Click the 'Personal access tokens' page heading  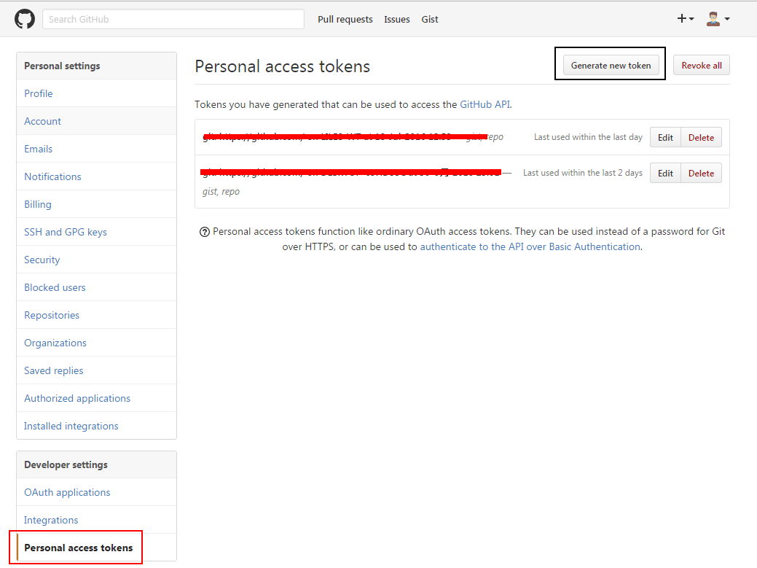283,66
